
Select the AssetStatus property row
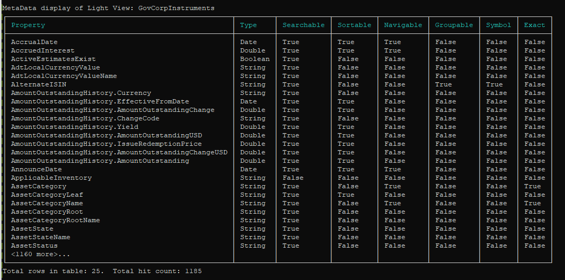278,246
